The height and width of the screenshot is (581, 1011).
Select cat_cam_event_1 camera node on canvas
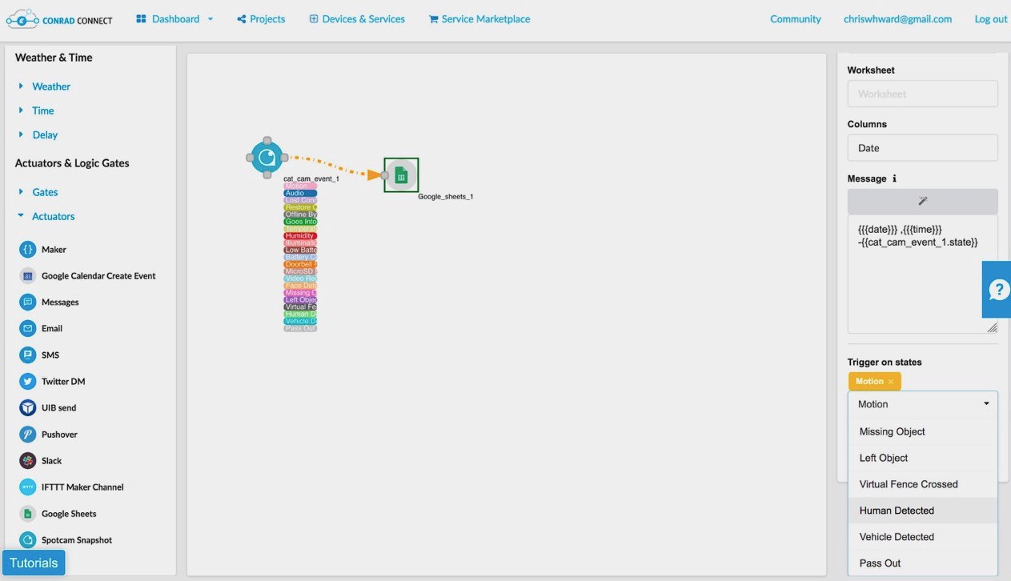point(267,158)
